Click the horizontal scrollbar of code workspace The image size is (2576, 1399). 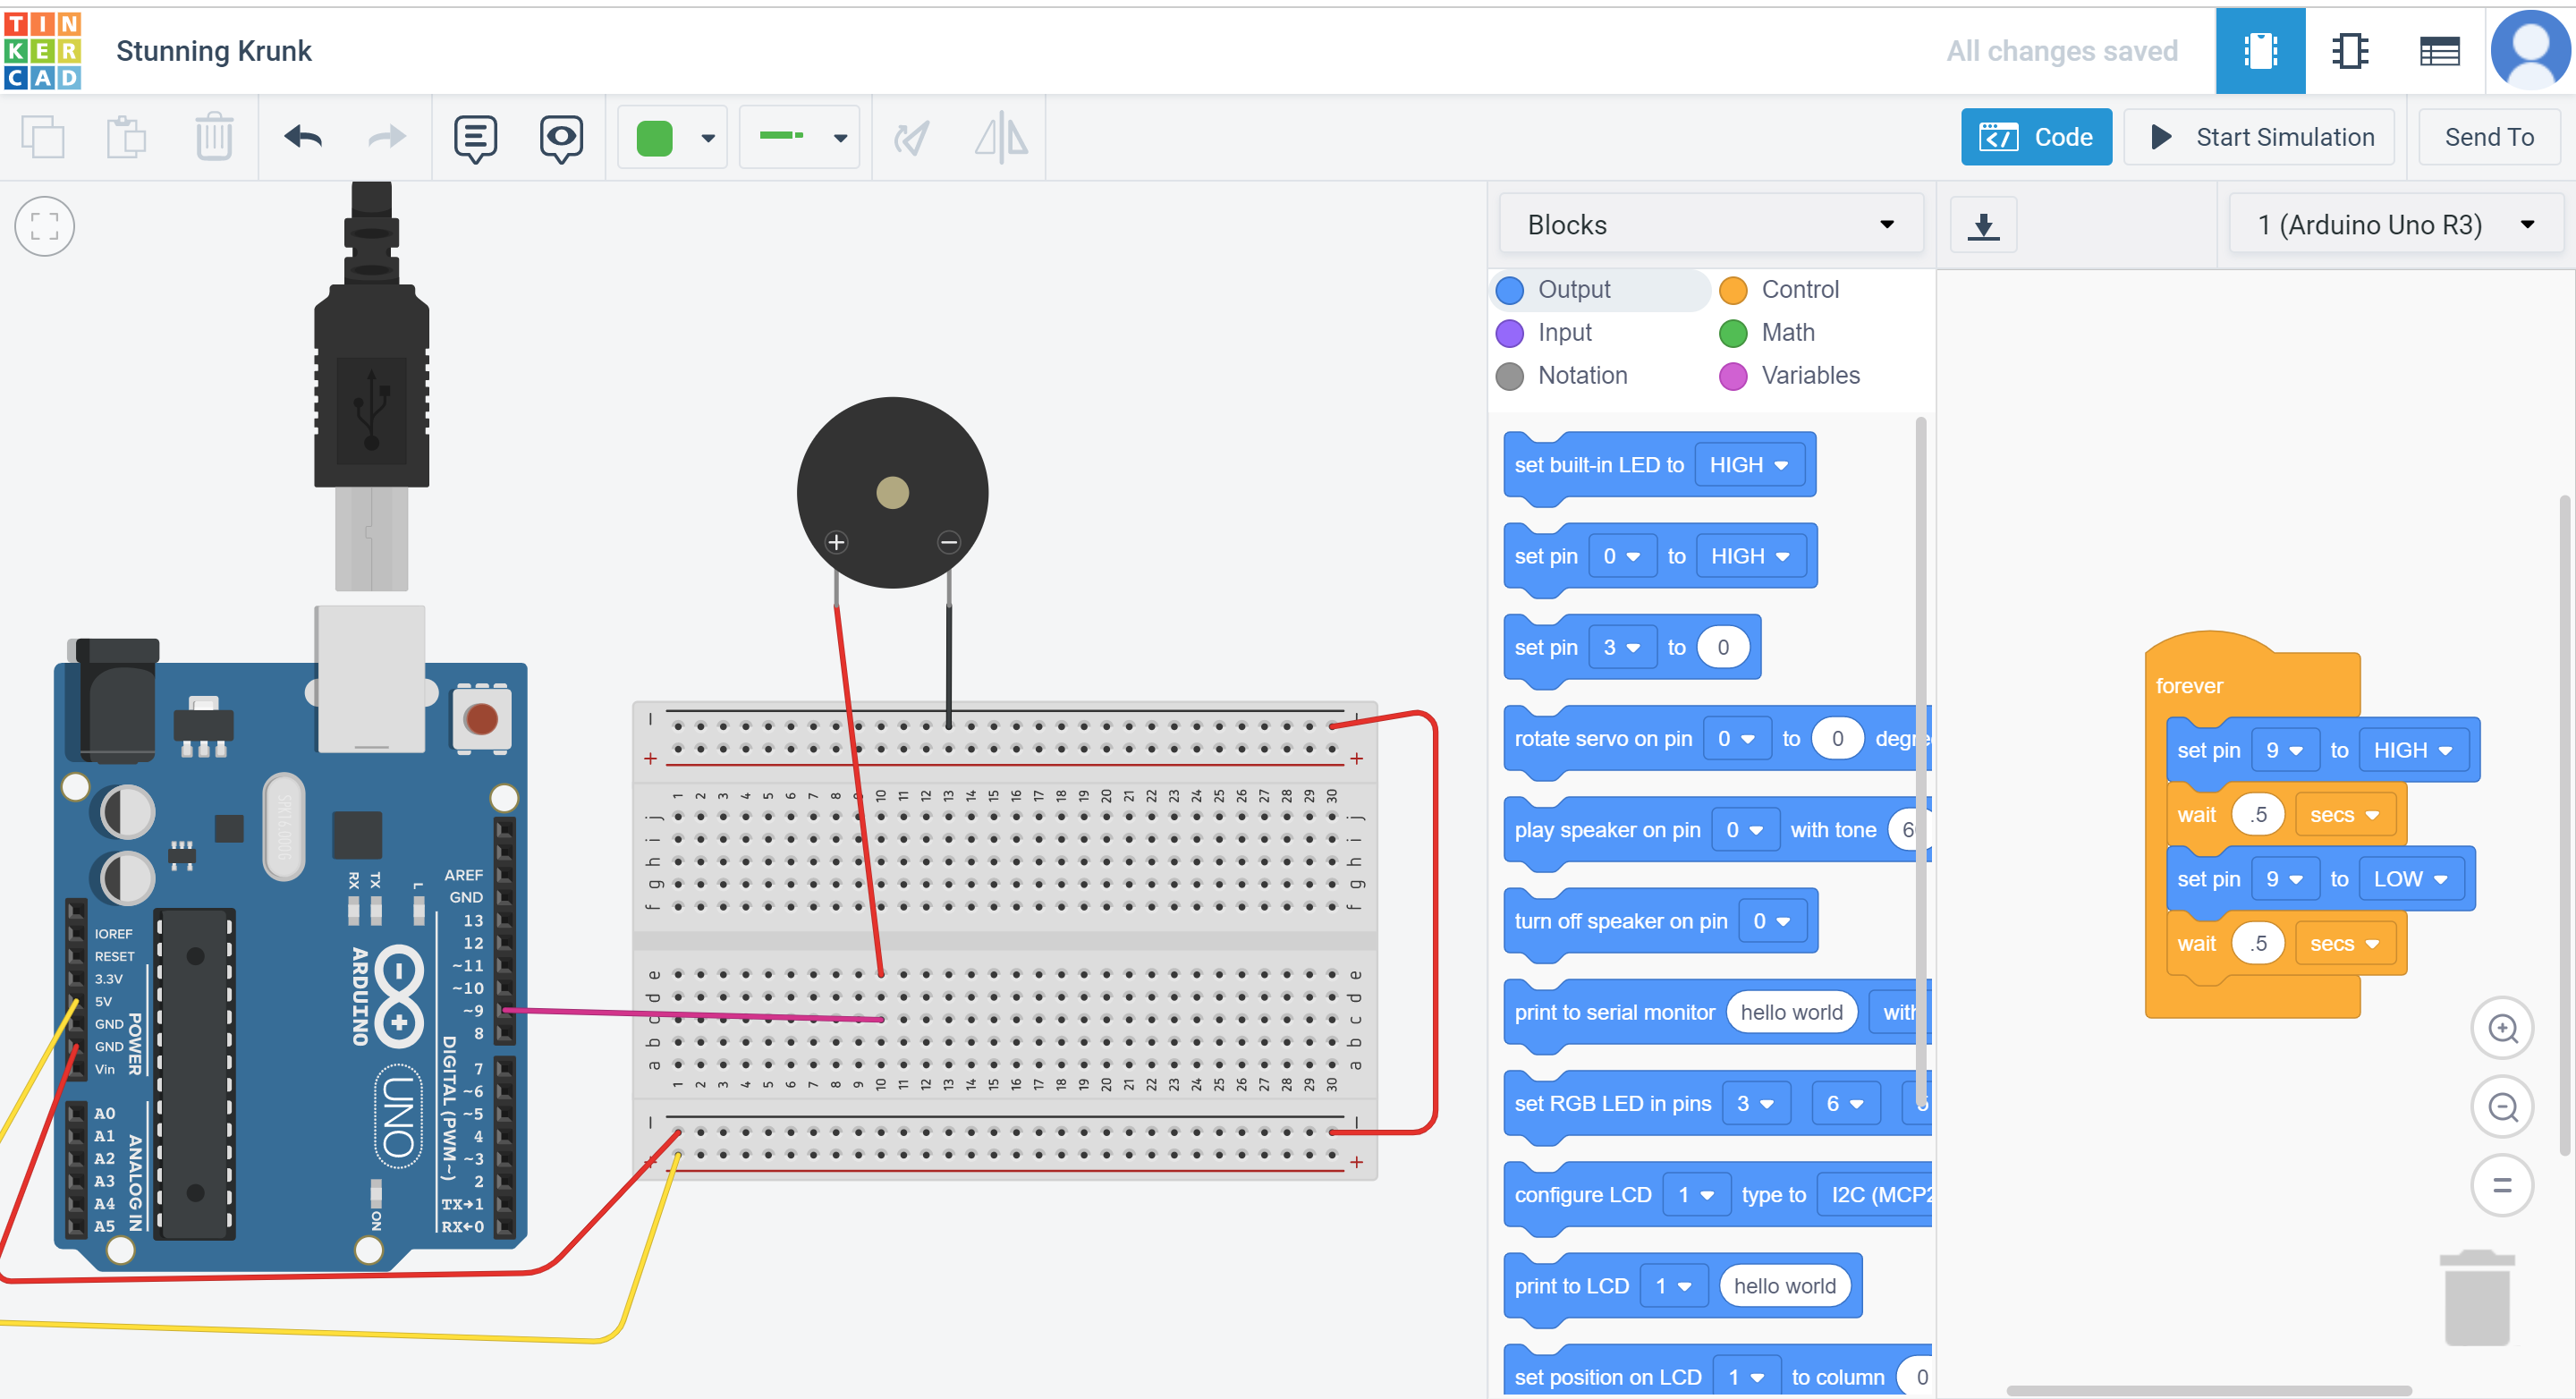(2208, 1390)
